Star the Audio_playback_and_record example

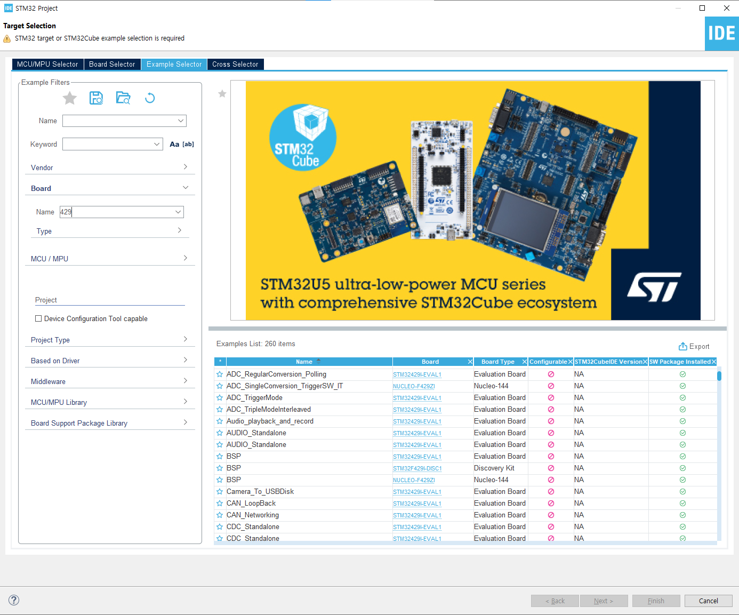point(220,421)
